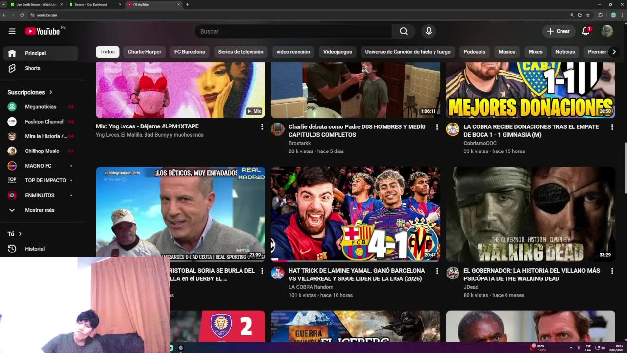Select the Noticias filter chip
Image resolution: width=627 pixels, height=353 pixels.
tap(565, 52)
